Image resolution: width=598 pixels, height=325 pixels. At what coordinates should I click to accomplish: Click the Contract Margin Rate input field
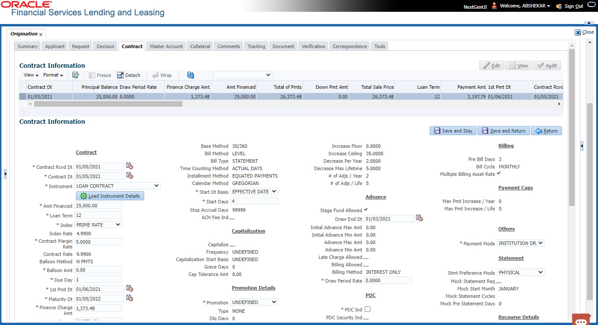pos(98,241)
